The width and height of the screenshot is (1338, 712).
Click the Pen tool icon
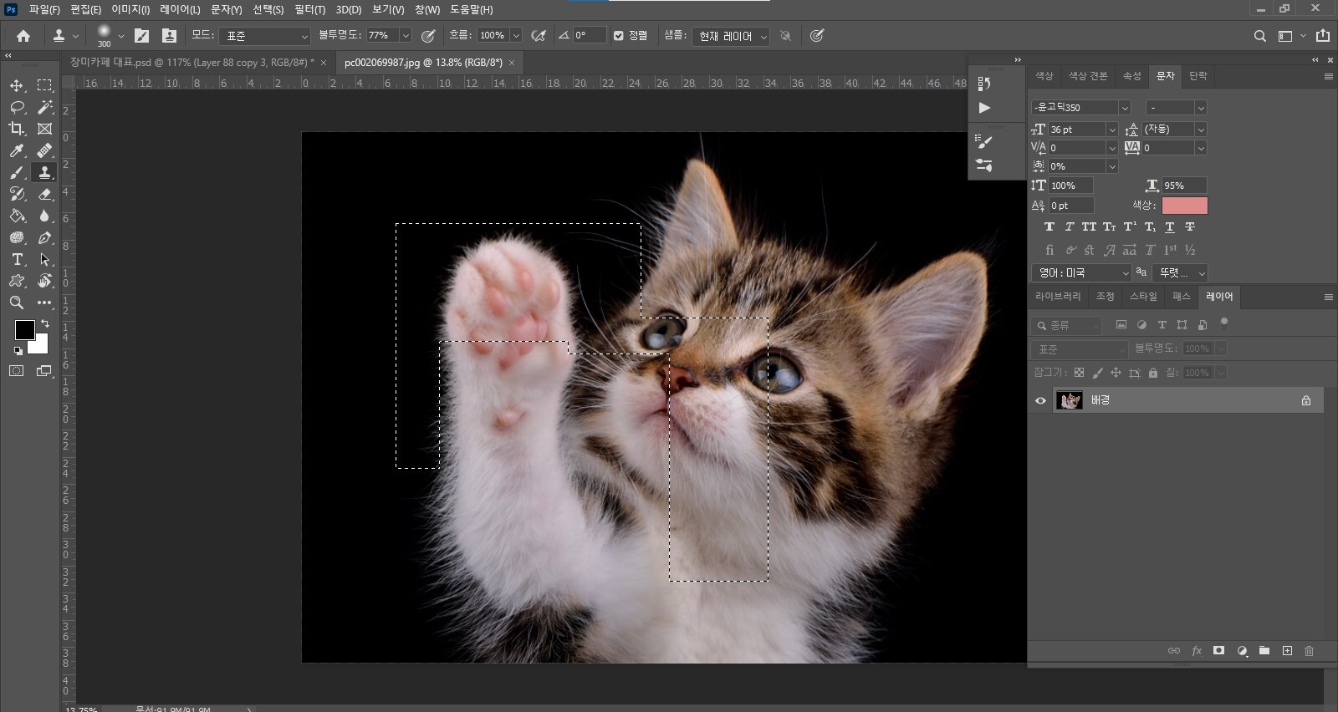(x=45, y=237)
